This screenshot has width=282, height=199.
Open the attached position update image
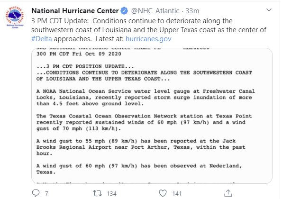152,116
